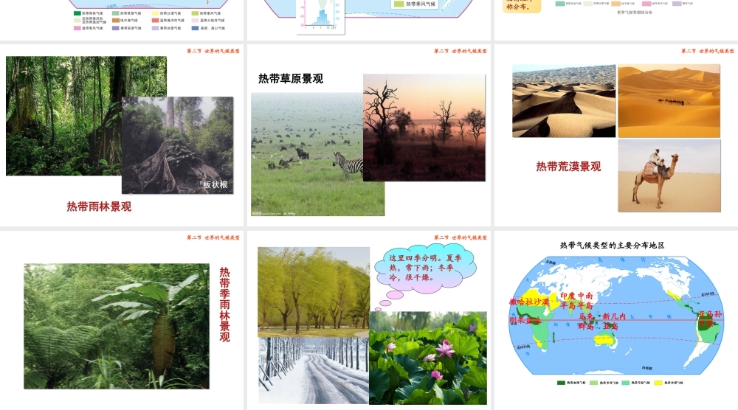
Task: Select the buttress root photo labeled 板状根
Action: point(177,145)
